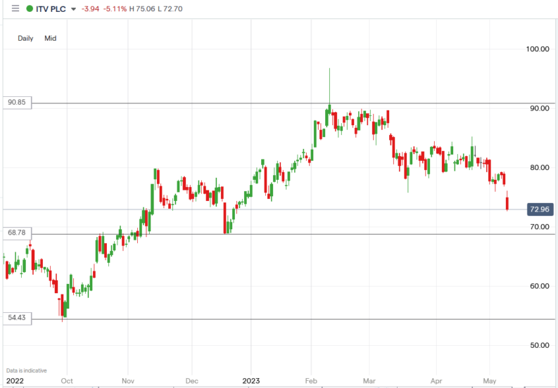Click the Feb label on time axis
Image resolution: width=558 pixels, height=388 pixels.
(312, 381)
